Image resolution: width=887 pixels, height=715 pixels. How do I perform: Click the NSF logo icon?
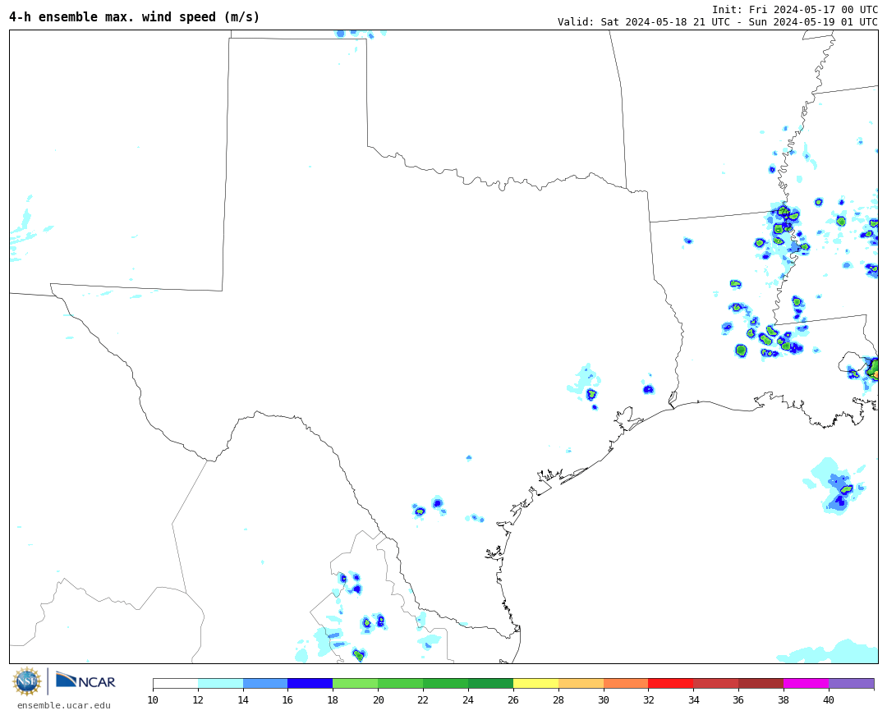coord(27,681)
